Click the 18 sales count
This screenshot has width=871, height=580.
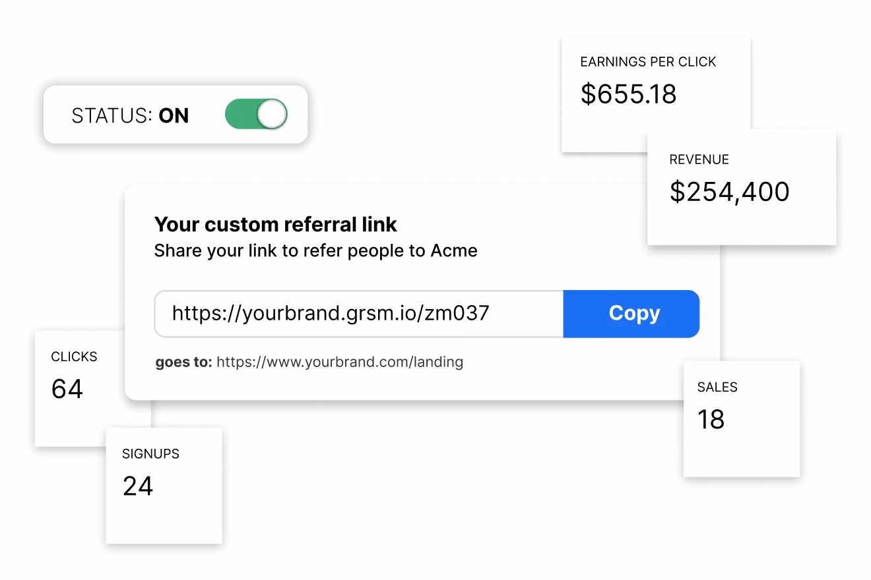pyautogui.click(x=711, y=419)
